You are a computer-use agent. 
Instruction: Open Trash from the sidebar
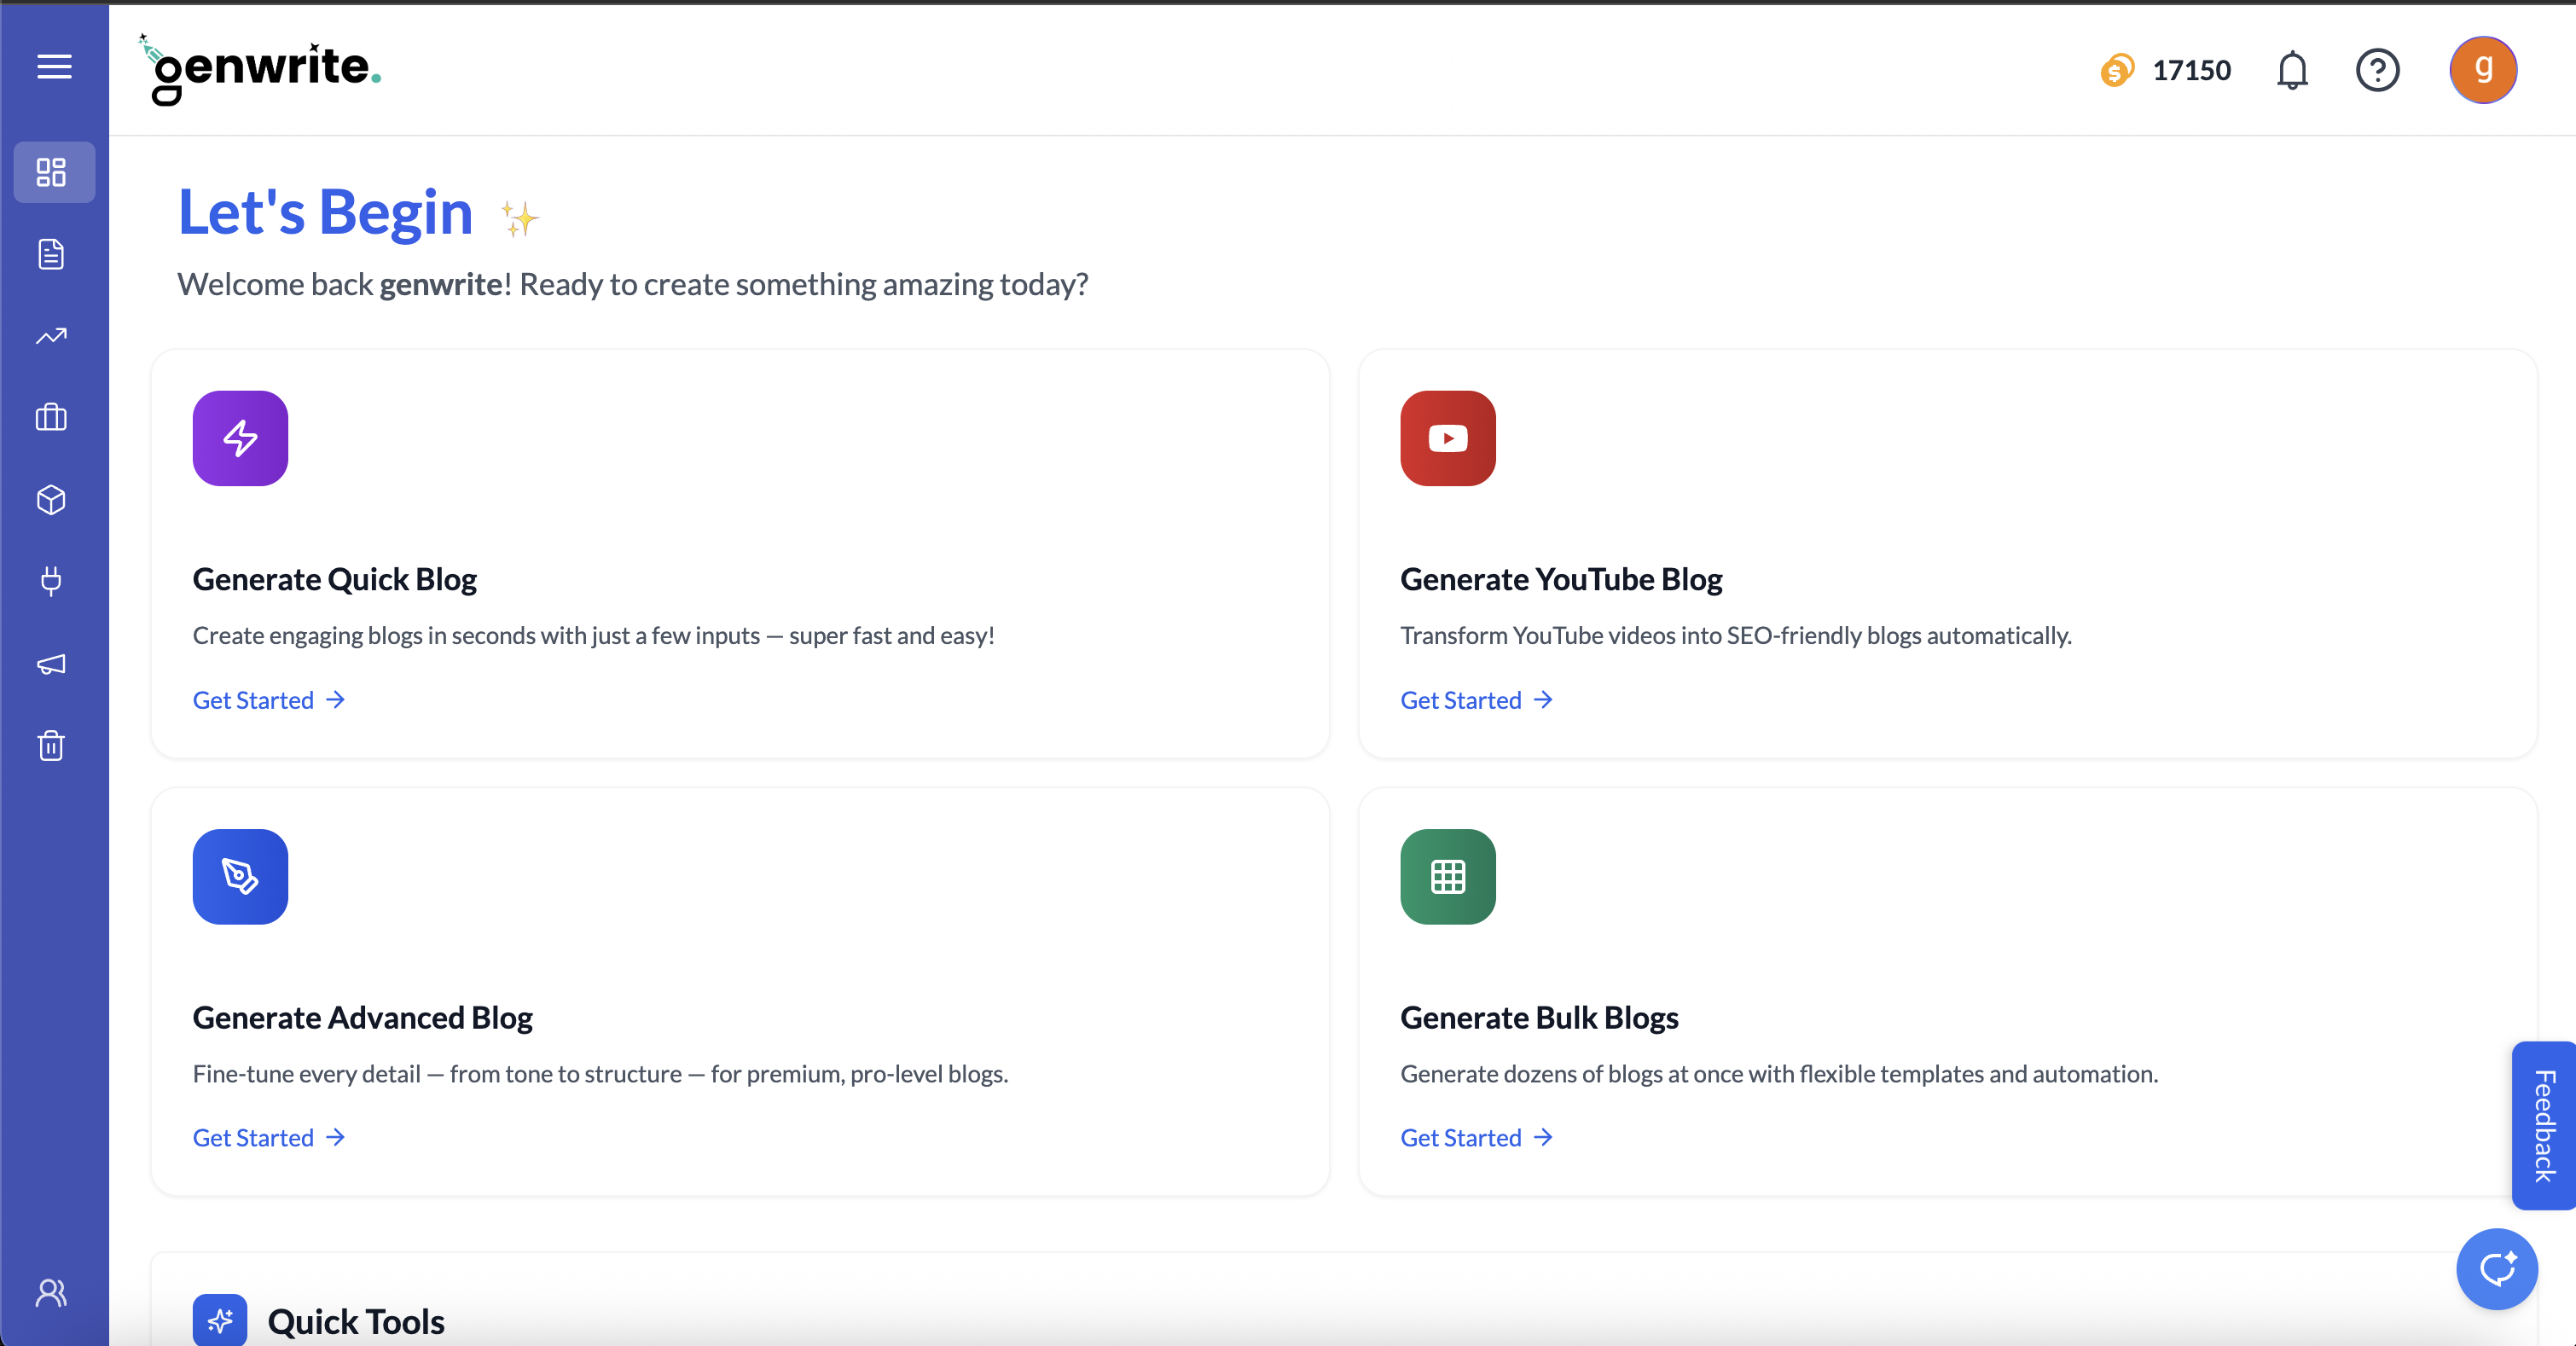tap(51, 746)
